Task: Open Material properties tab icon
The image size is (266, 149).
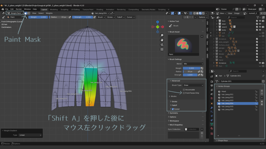Action: pyautogui.click(x=212, y=129)
